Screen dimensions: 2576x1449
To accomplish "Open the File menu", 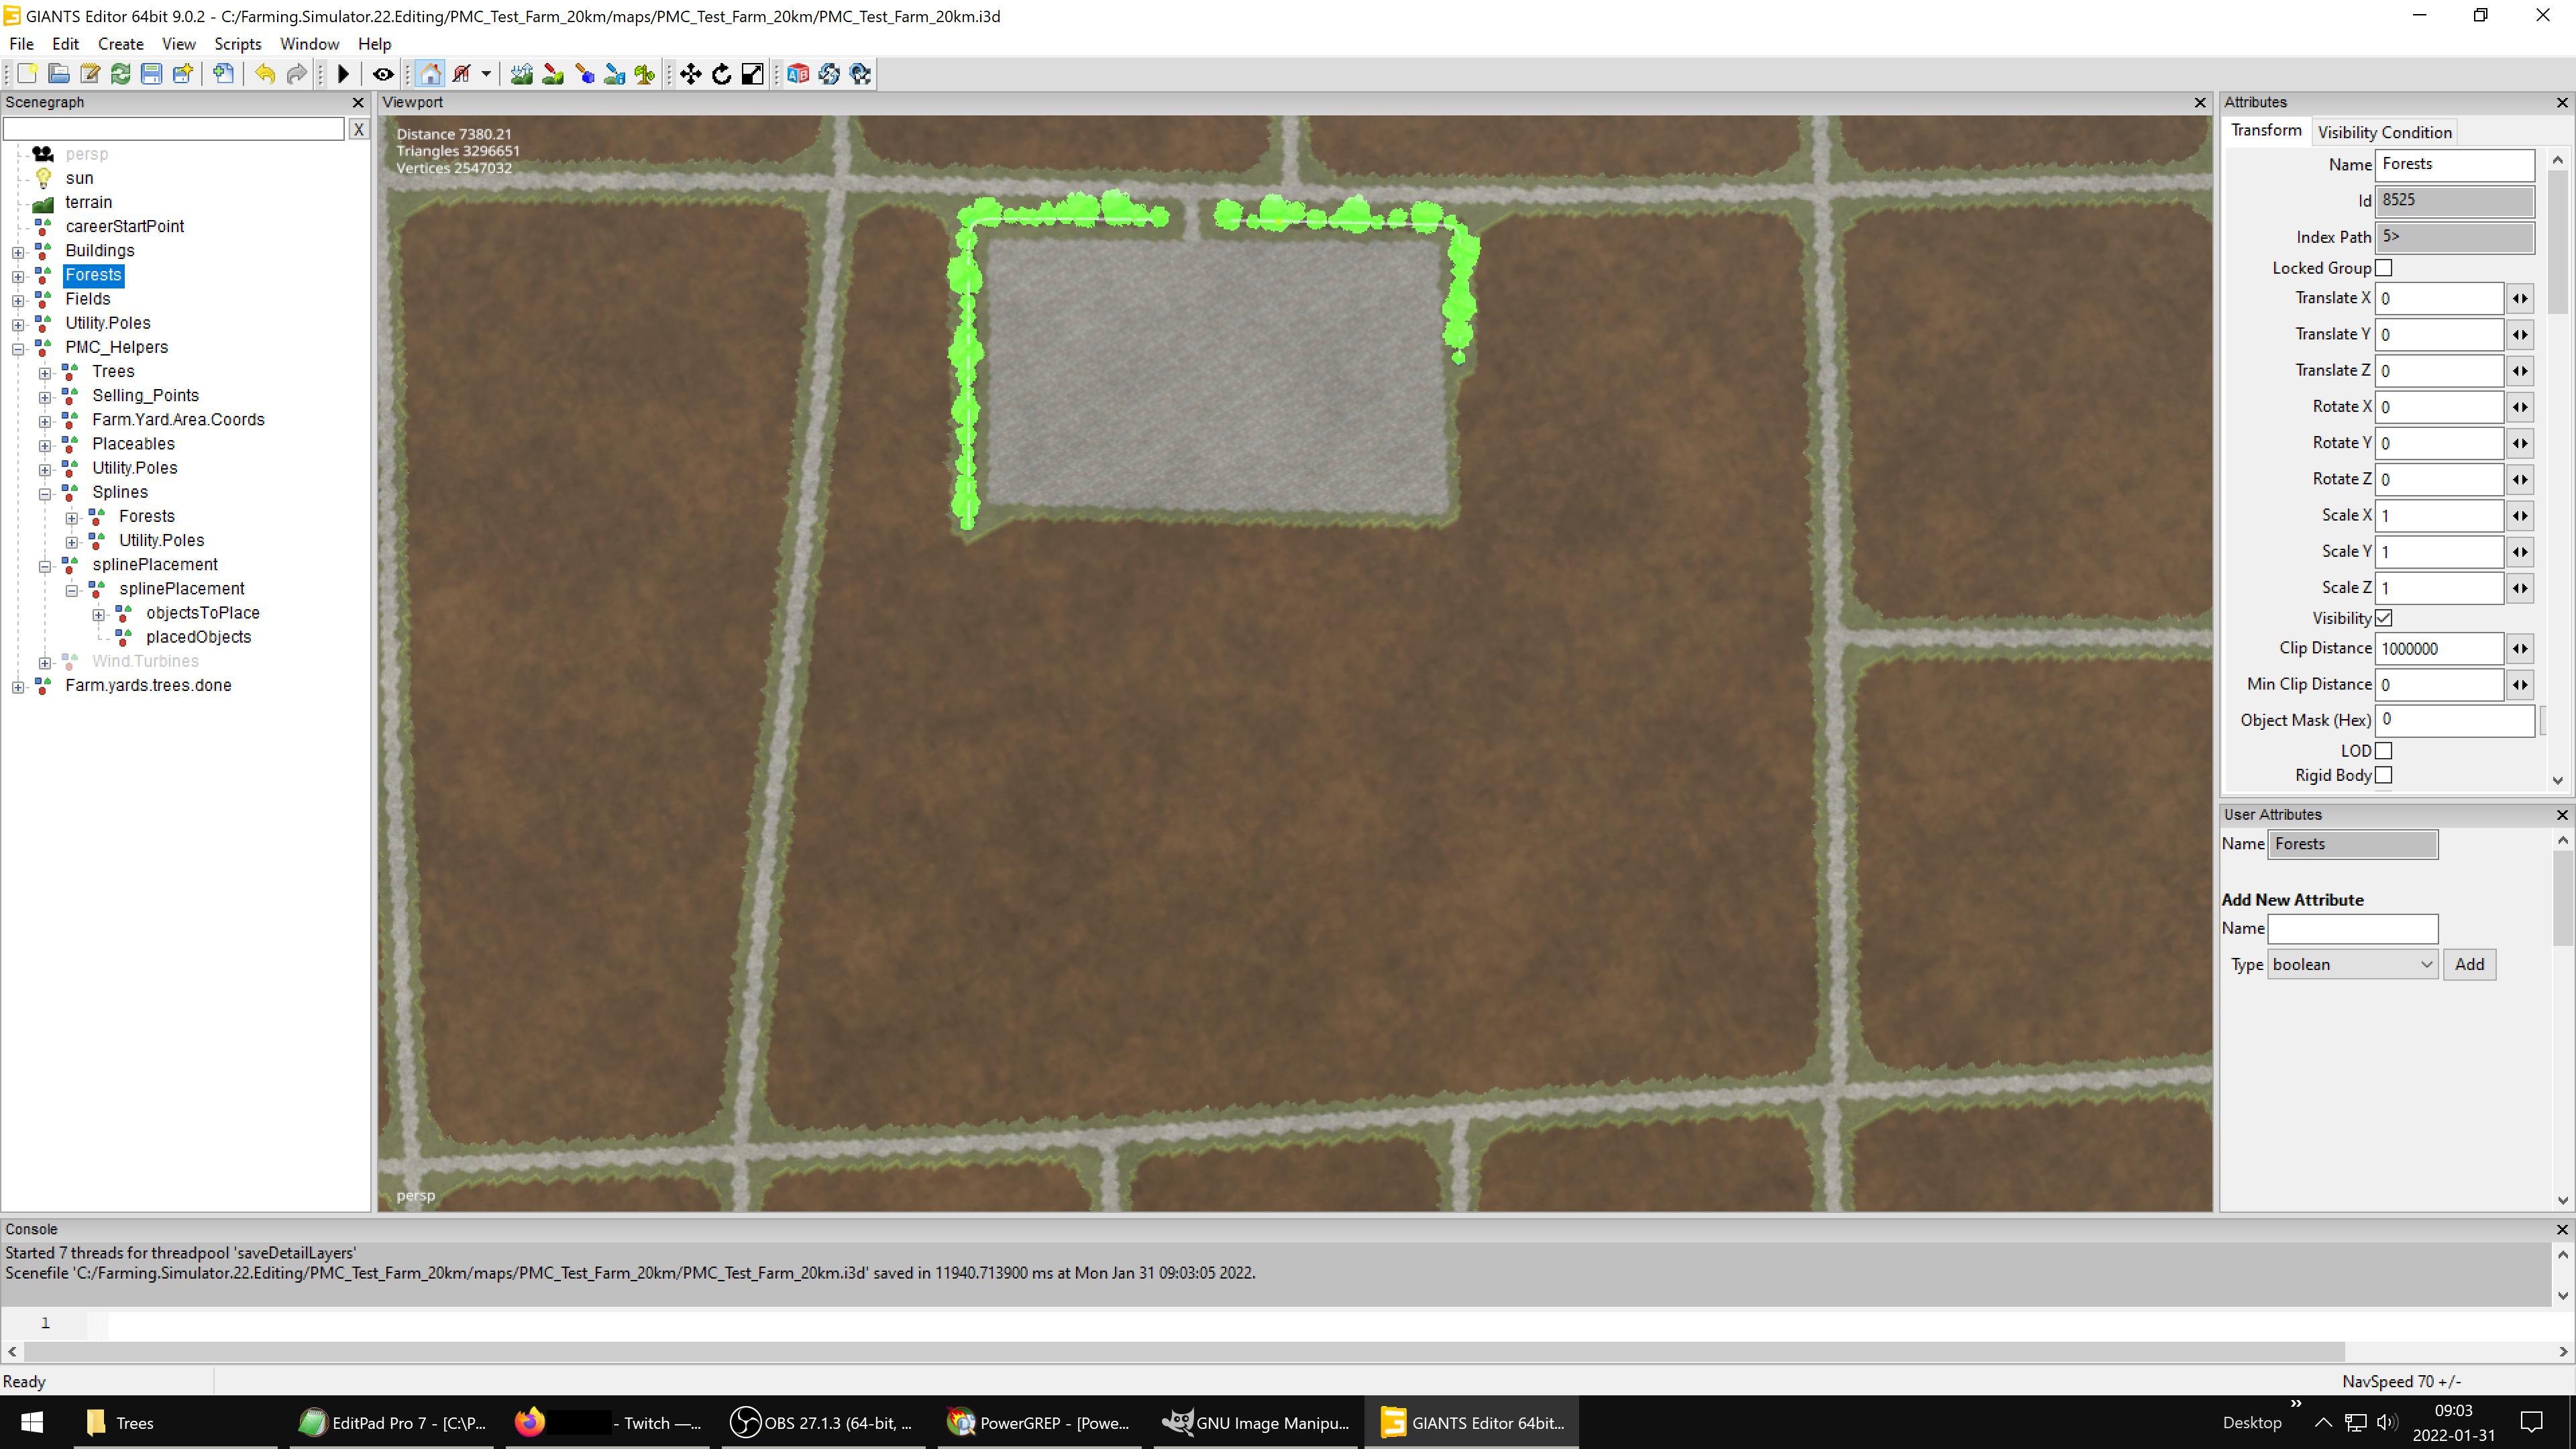I will [x=21, y=44].
